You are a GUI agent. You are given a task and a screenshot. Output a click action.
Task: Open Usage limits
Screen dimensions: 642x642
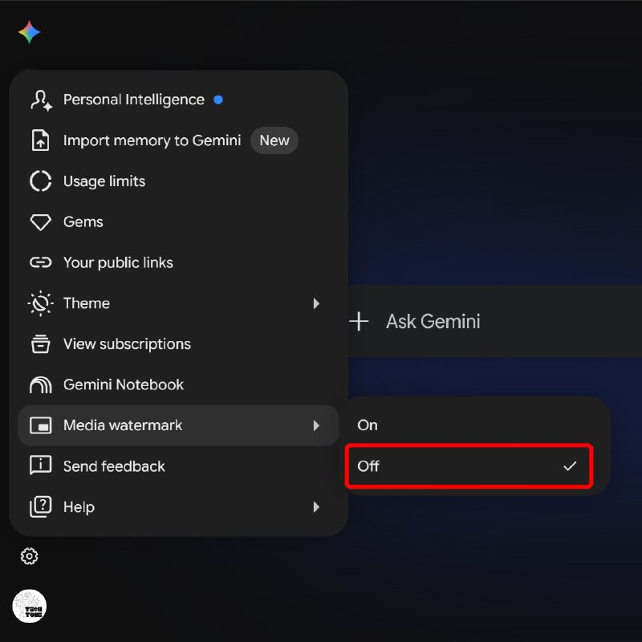pos(178,181)
